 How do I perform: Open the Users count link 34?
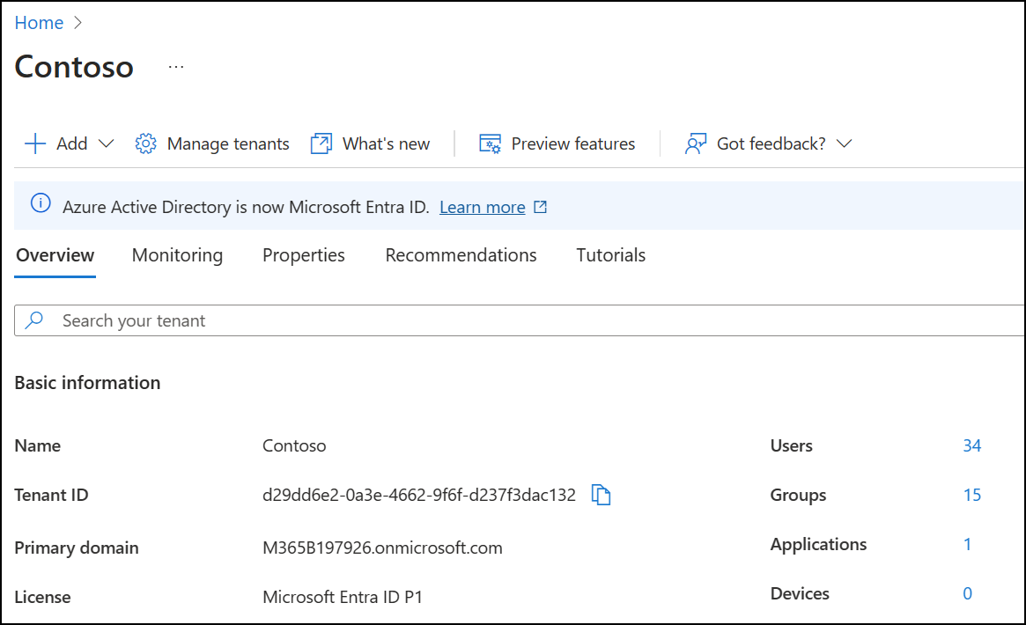click(971, 445)
